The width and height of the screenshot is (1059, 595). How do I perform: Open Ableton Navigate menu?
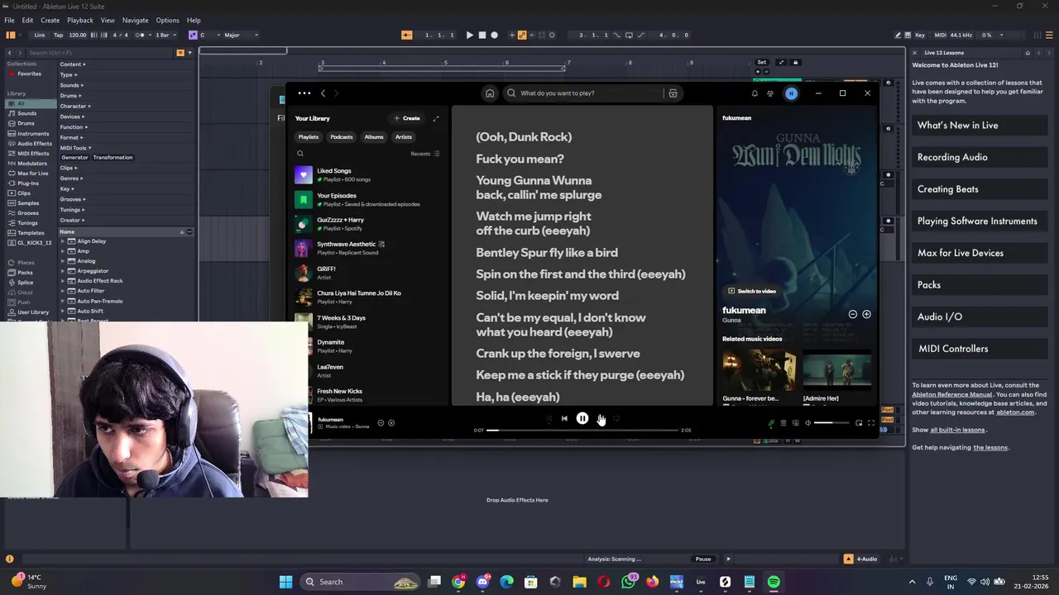click(135, 20)
